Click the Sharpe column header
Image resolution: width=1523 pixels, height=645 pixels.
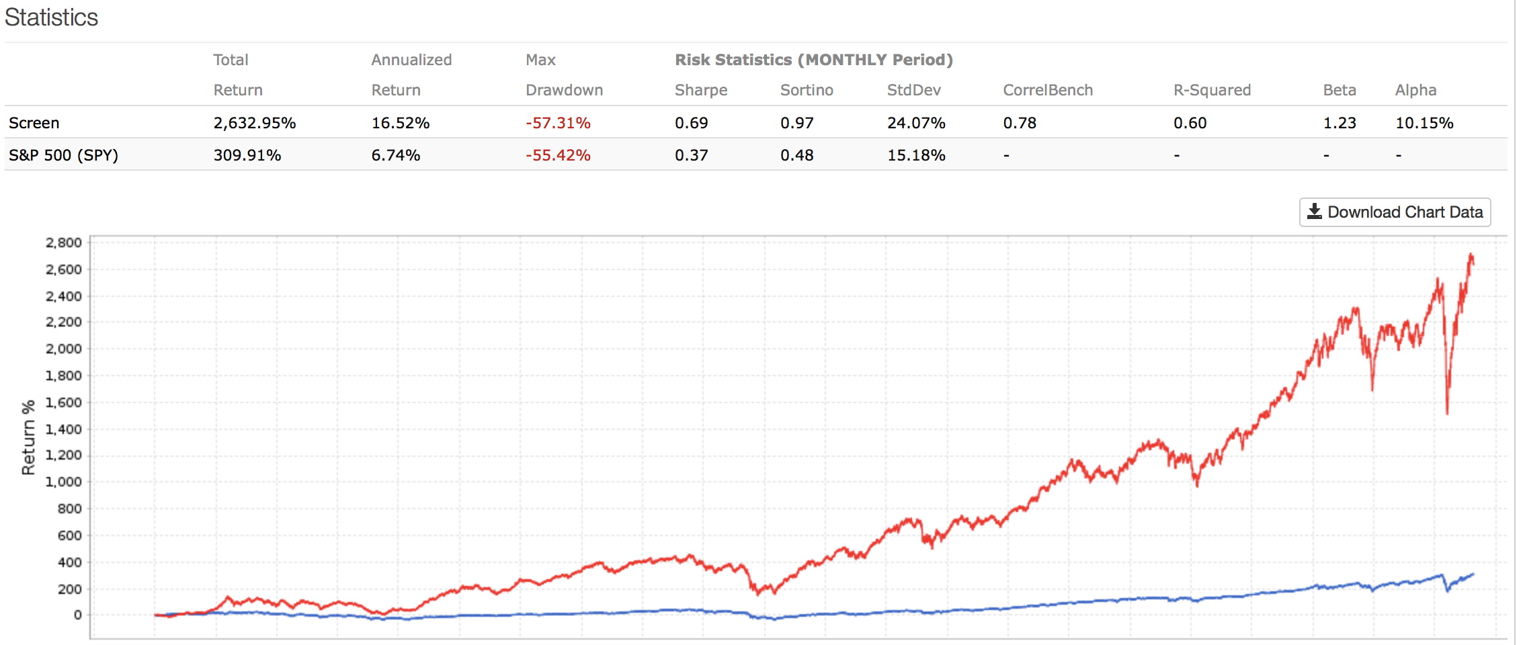[x=700, y=90]
